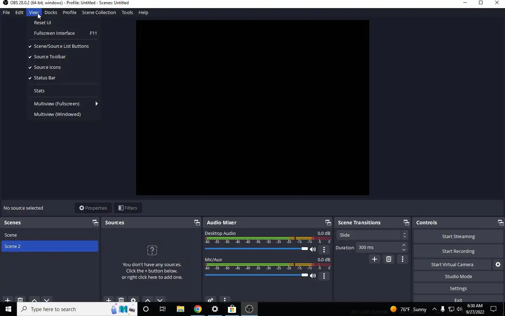Float the Scene Transitions dock
The height and width of the screenshot is (316, 505).
pyautogui.click(x=406, y=223)
